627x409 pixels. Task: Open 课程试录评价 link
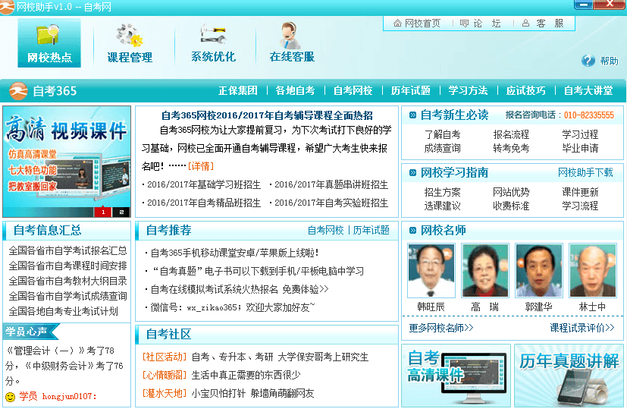pos(582,328)
